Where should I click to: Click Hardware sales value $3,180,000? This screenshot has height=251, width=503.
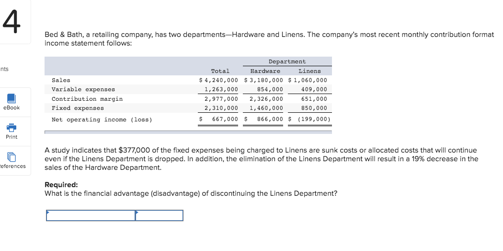point(263,80)
